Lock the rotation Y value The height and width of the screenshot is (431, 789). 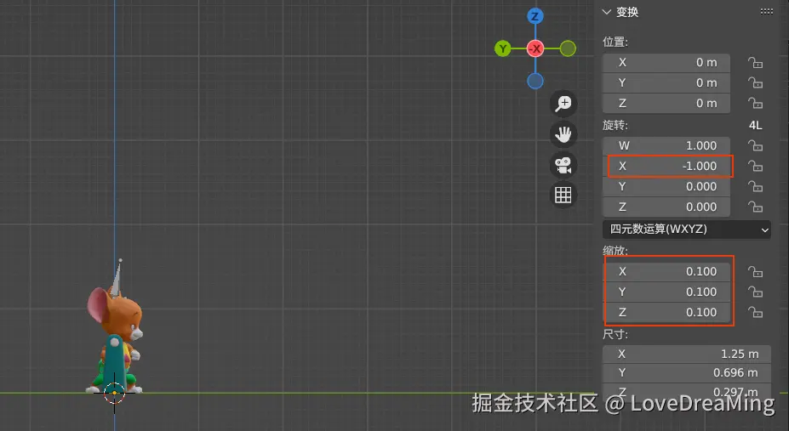click(x=755, y=187)
